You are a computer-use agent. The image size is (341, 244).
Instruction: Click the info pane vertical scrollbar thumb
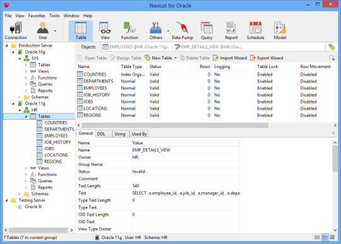click(x=335, y=158)
